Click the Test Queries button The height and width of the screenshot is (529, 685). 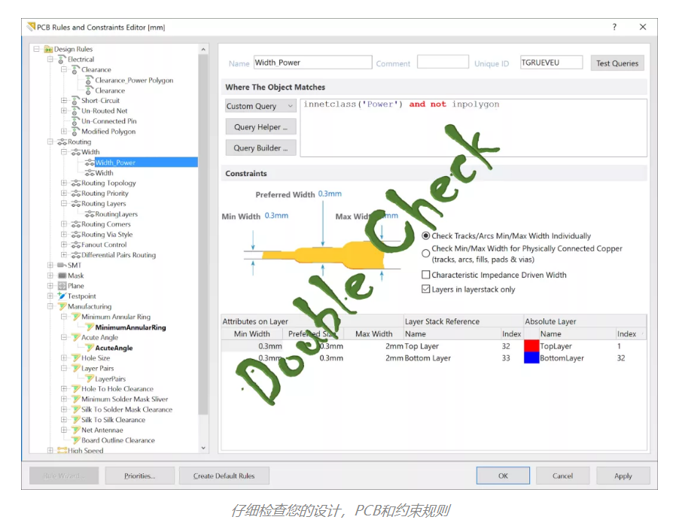pos(616,63)
